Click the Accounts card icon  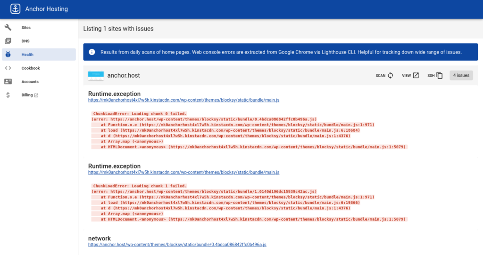(x=8, y=81)
